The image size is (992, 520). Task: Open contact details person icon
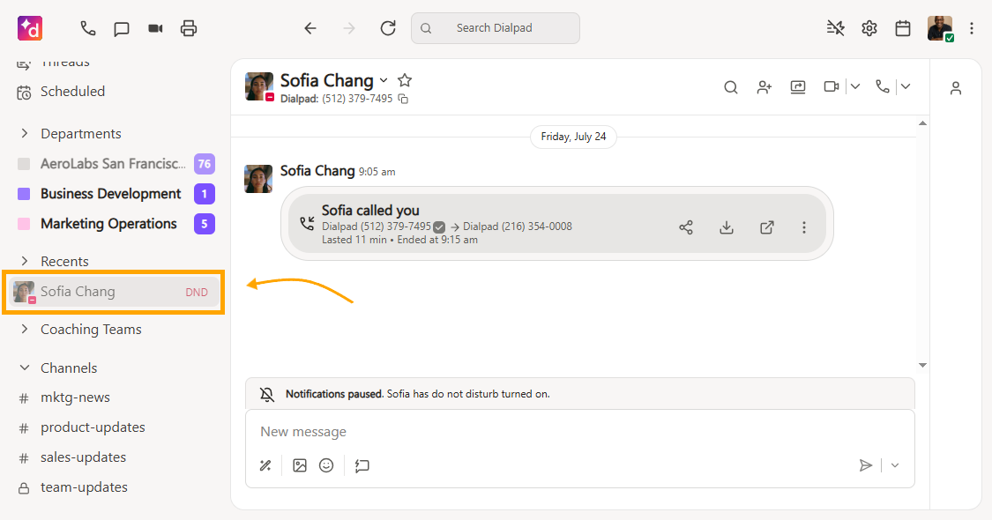point(956,88)
